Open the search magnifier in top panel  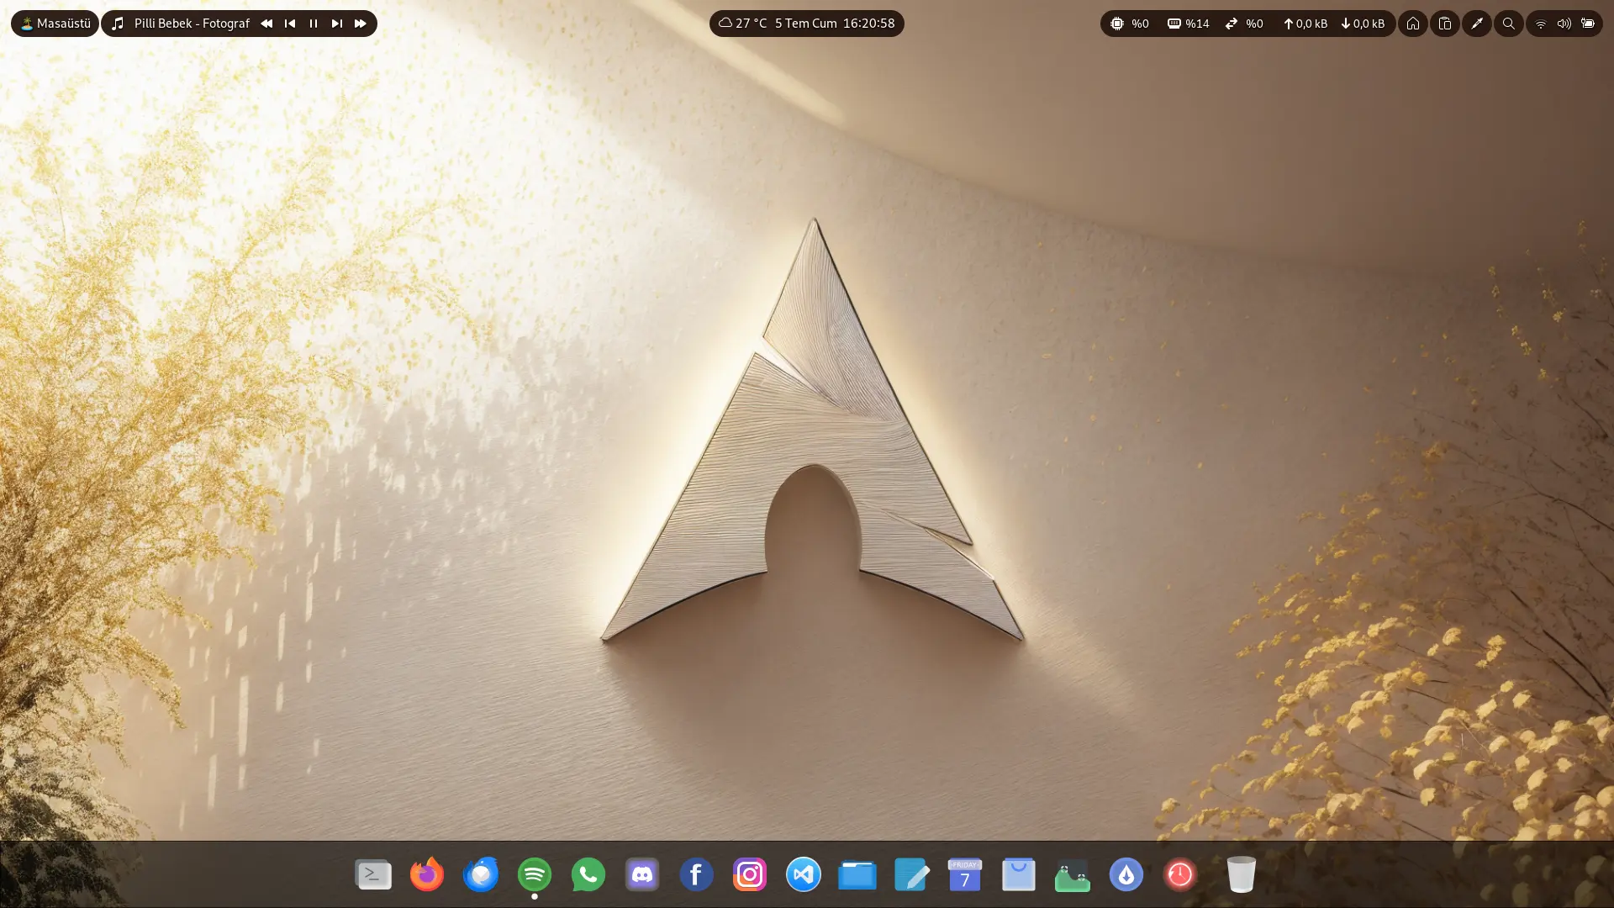pos(1509,24)
